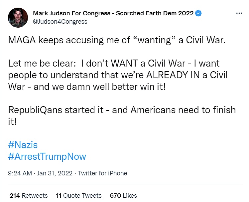Click the 9:24 AM timestamp
249x202 pixels.
[20, 173]
